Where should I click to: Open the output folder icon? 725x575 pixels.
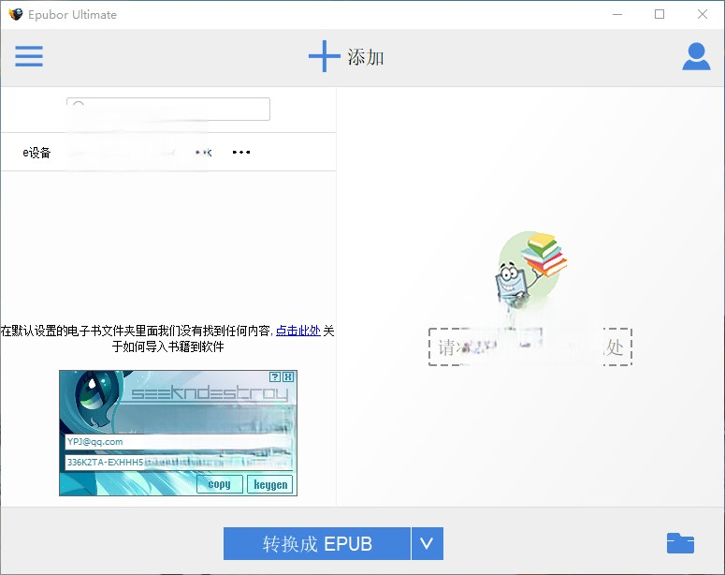680,543
